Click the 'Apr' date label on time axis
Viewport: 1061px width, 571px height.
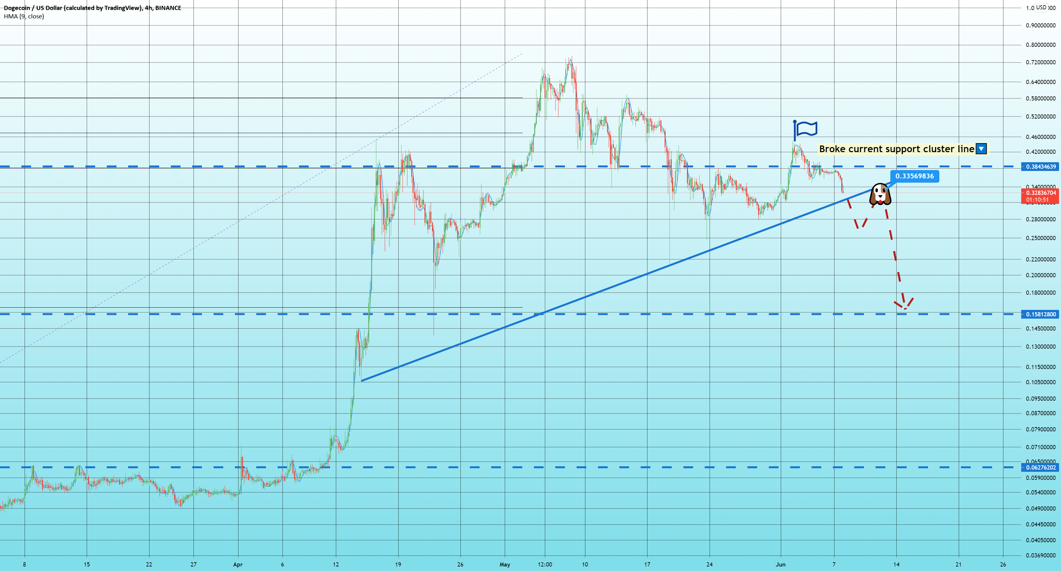(238, 565)
